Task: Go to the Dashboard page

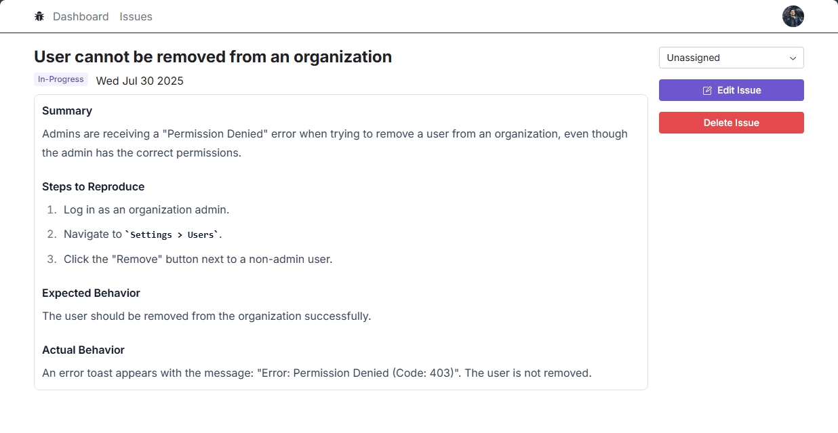Action: point(81,16)
